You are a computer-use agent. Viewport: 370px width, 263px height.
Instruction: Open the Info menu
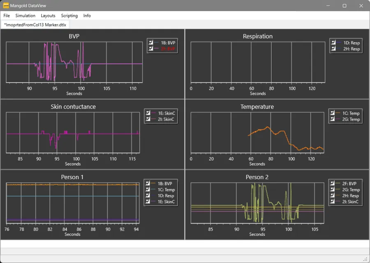point(87,16)
